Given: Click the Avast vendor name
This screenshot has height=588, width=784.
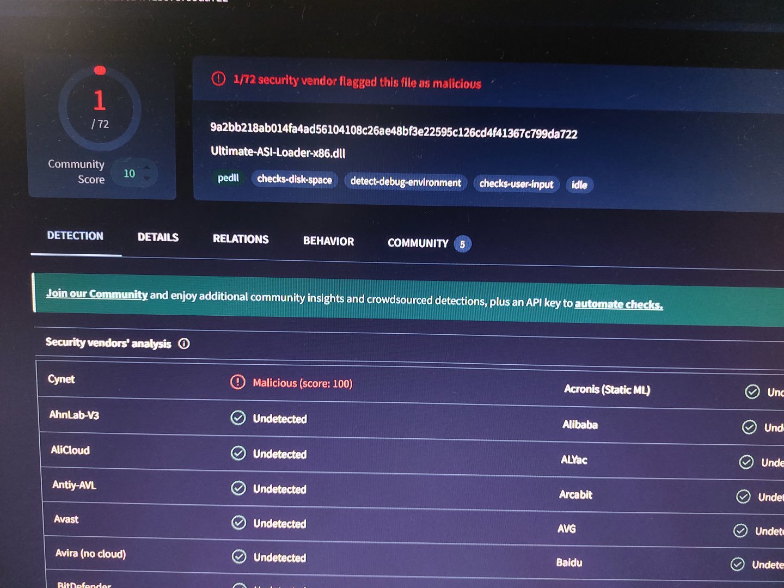Looking at the screenshot, I should (66, 519).
